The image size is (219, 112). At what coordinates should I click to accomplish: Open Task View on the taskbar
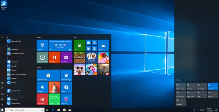47,110
